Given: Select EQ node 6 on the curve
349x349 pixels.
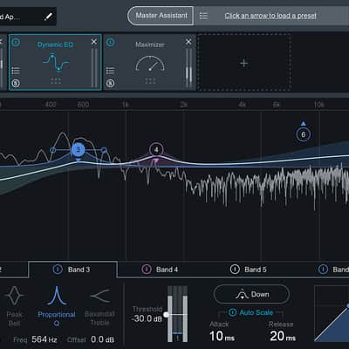Looking at the screenshot, I should coord(304,134).
